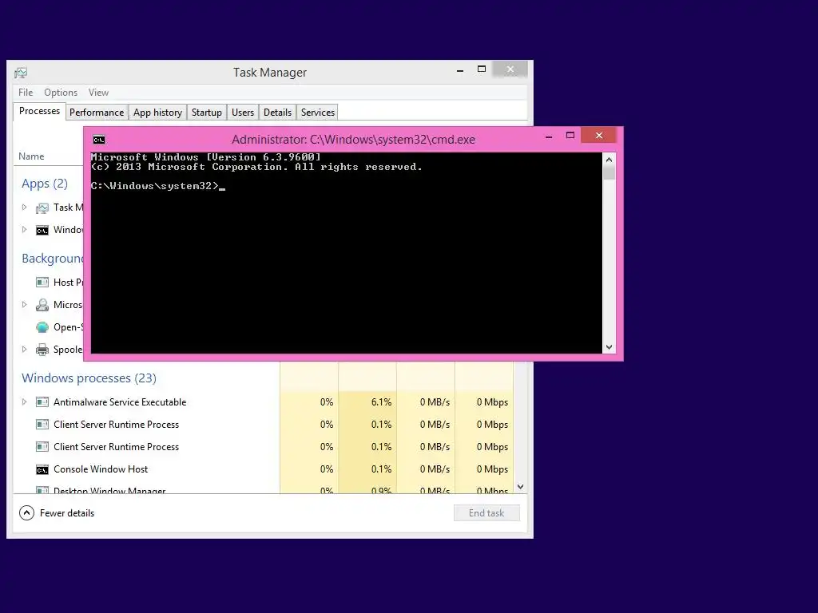This screenshot has height=613, width=818.
Task: Click the first Client Server Runtime Process icon
Action: (42, 425)
